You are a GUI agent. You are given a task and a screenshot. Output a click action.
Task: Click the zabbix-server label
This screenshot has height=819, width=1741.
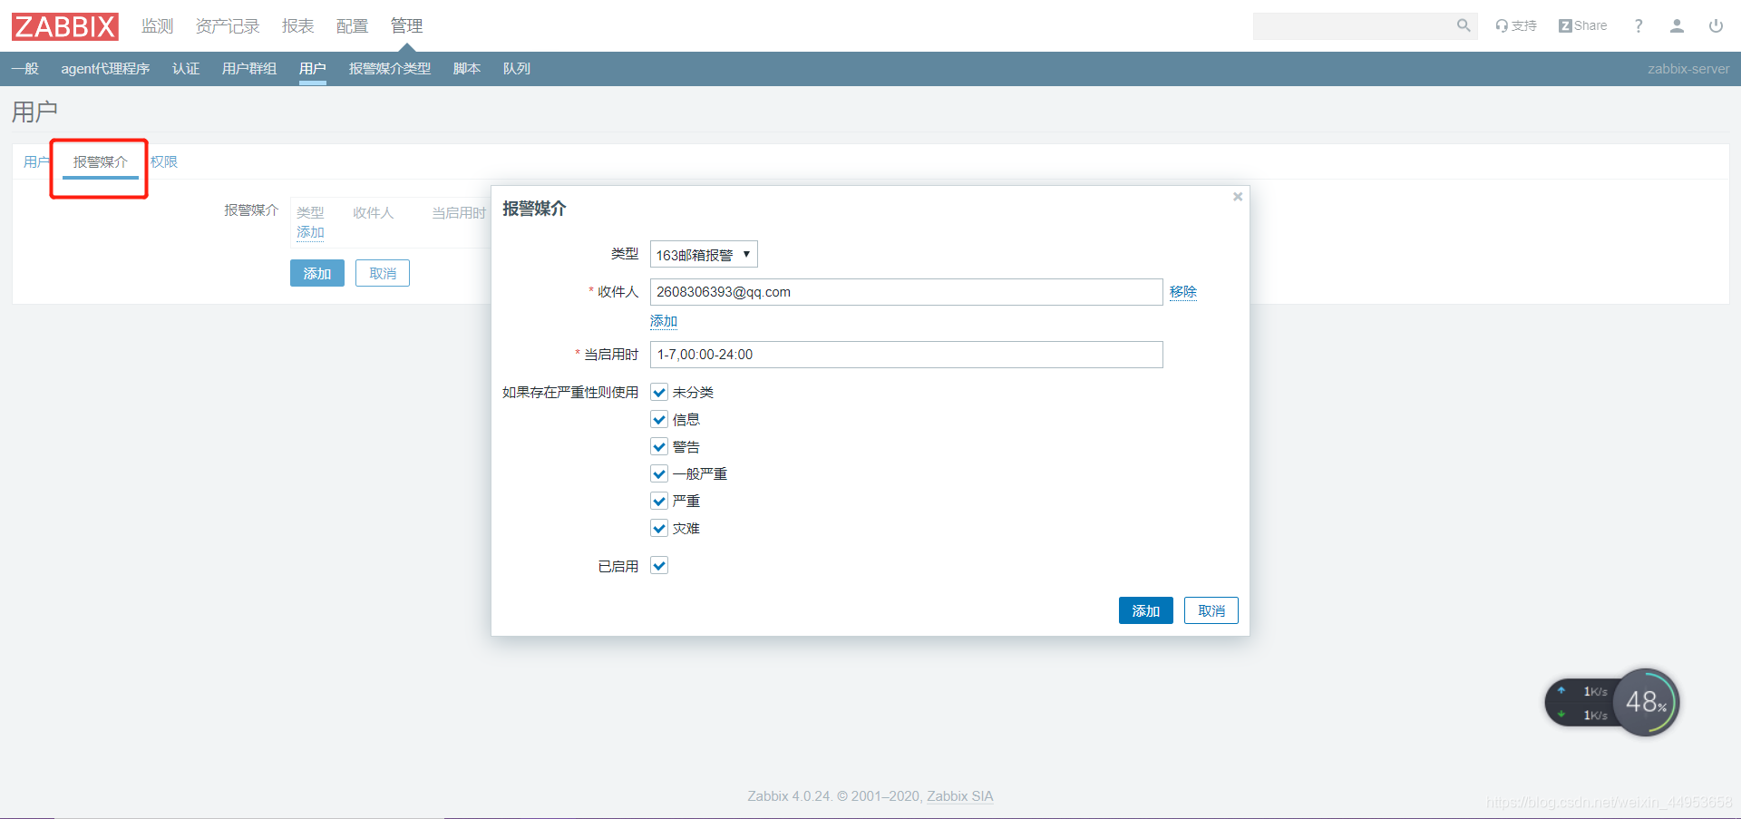[x=1688, y=69]
